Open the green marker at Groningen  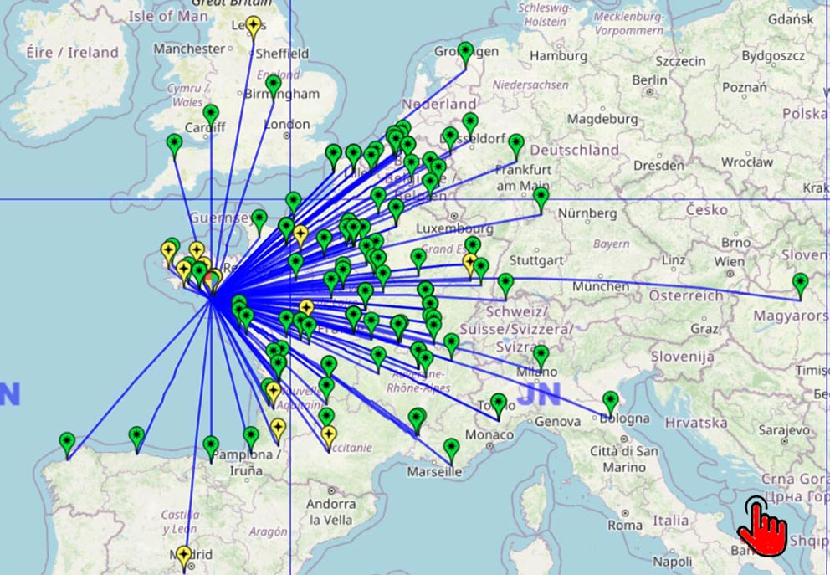(467, 53)
